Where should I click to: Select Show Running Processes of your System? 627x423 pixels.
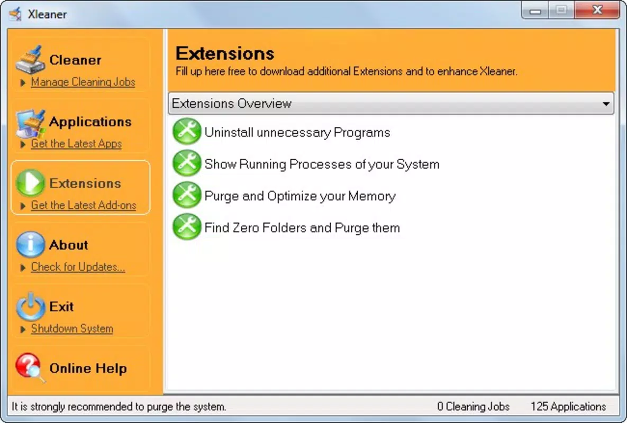(322, 164)
